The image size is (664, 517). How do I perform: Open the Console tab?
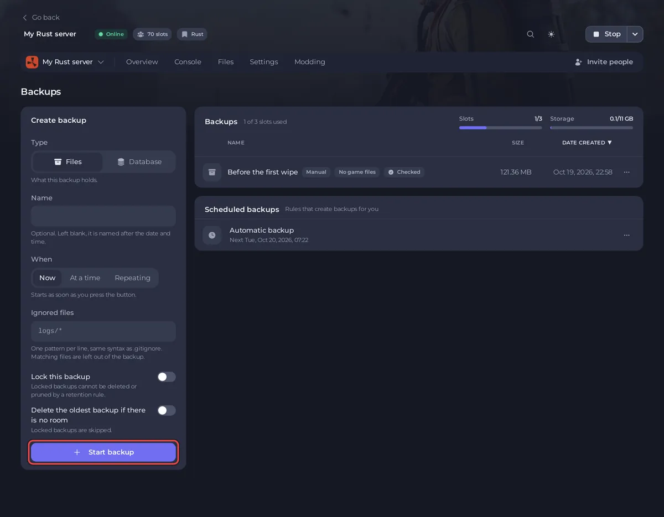(188, 62)
